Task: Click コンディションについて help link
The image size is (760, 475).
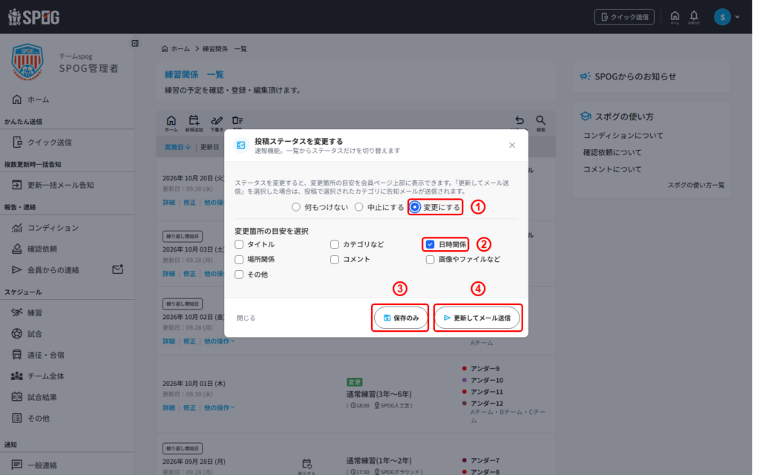Action: tap(623, 135)
